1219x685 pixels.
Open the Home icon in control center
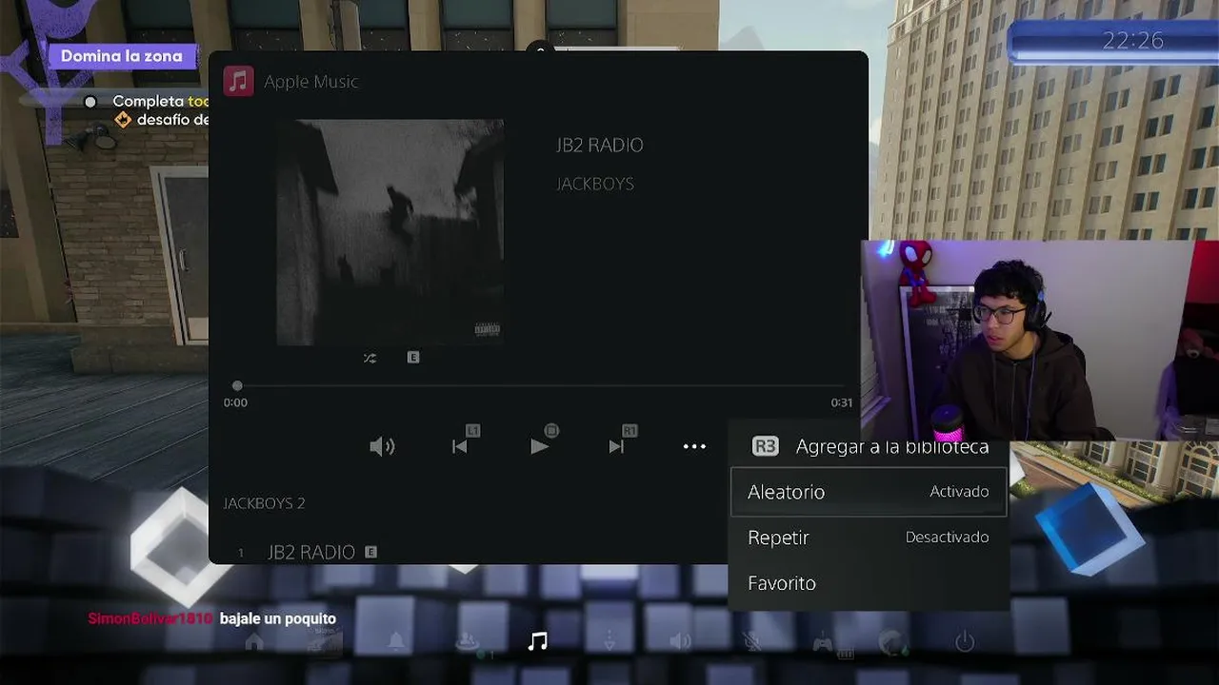(254, 642)
